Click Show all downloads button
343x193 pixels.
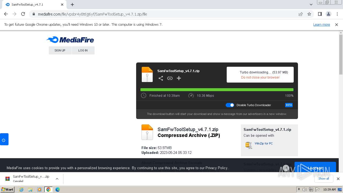point(324,179)
